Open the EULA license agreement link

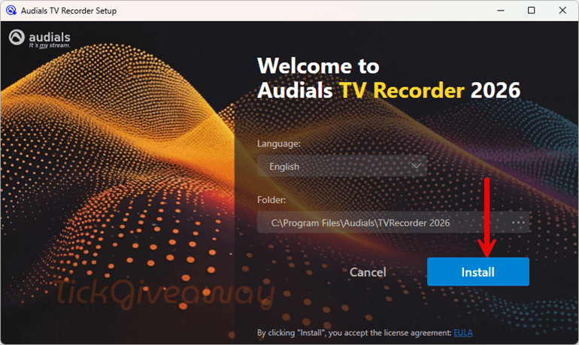click(x=463, y=332)
